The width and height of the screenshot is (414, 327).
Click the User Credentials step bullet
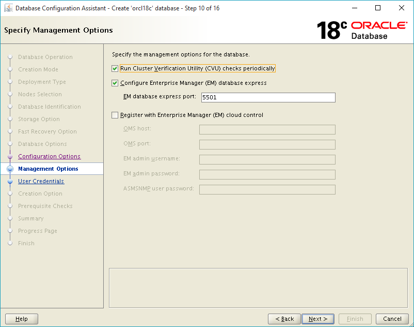tap(10, 182)
